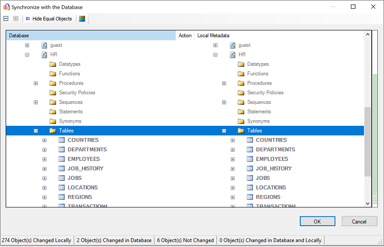
Task: Toggle Hide Equal Objects option
Action: 49,19
